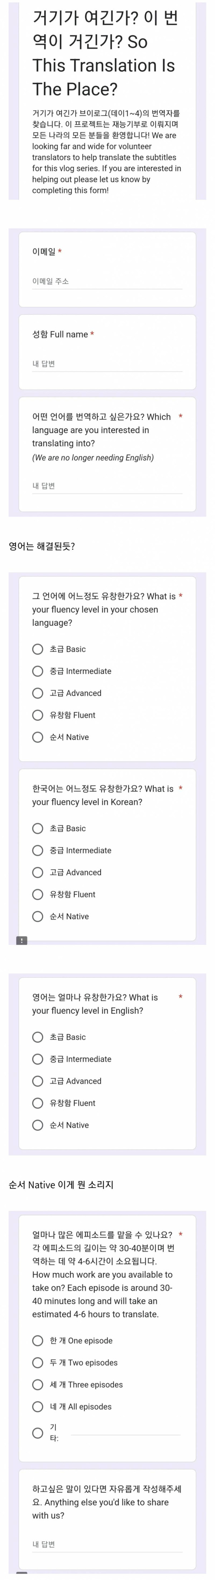Choose 순서 Native for chosen language fluency
This screenshot has width=215, height=1580.
point(38,737)
